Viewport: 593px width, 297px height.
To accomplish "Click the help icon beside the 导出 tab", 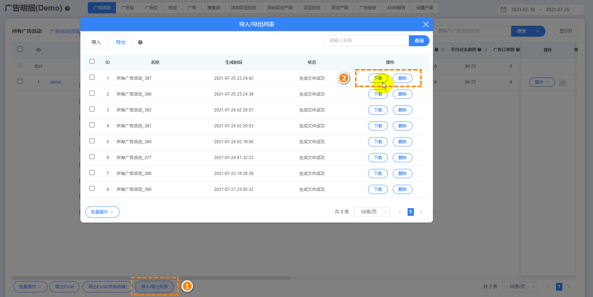I will pyautogui.click(x=140, y=42).
